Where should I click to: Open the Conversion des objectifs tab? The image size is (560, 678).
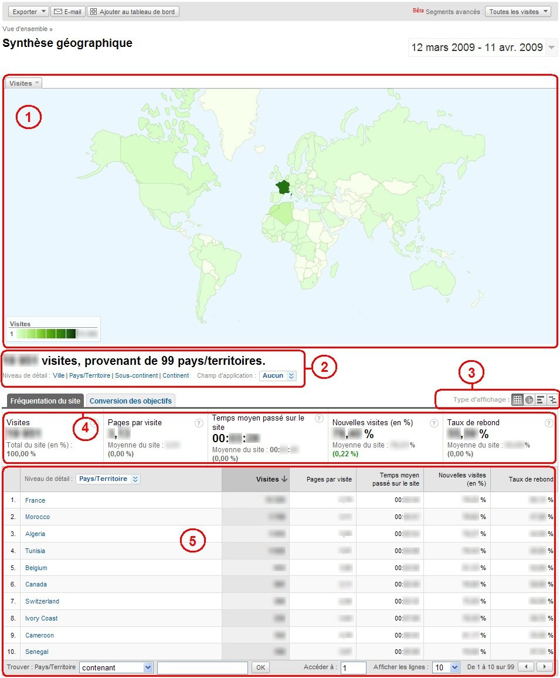[131, 401]
